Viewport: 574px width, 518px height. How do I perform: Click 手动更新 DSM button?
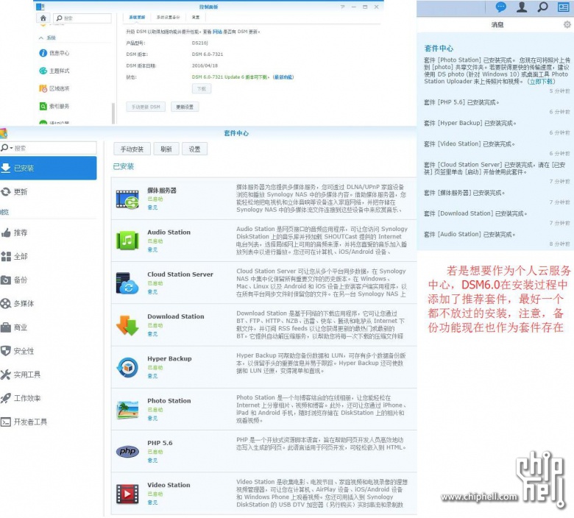(146, 107)
